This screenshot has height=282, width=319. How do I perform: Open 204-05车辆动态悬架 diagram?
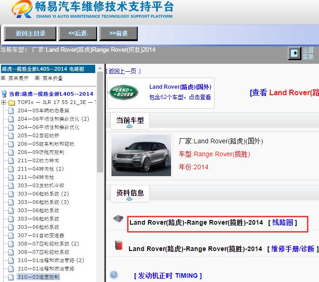click(x=43, y=110)
